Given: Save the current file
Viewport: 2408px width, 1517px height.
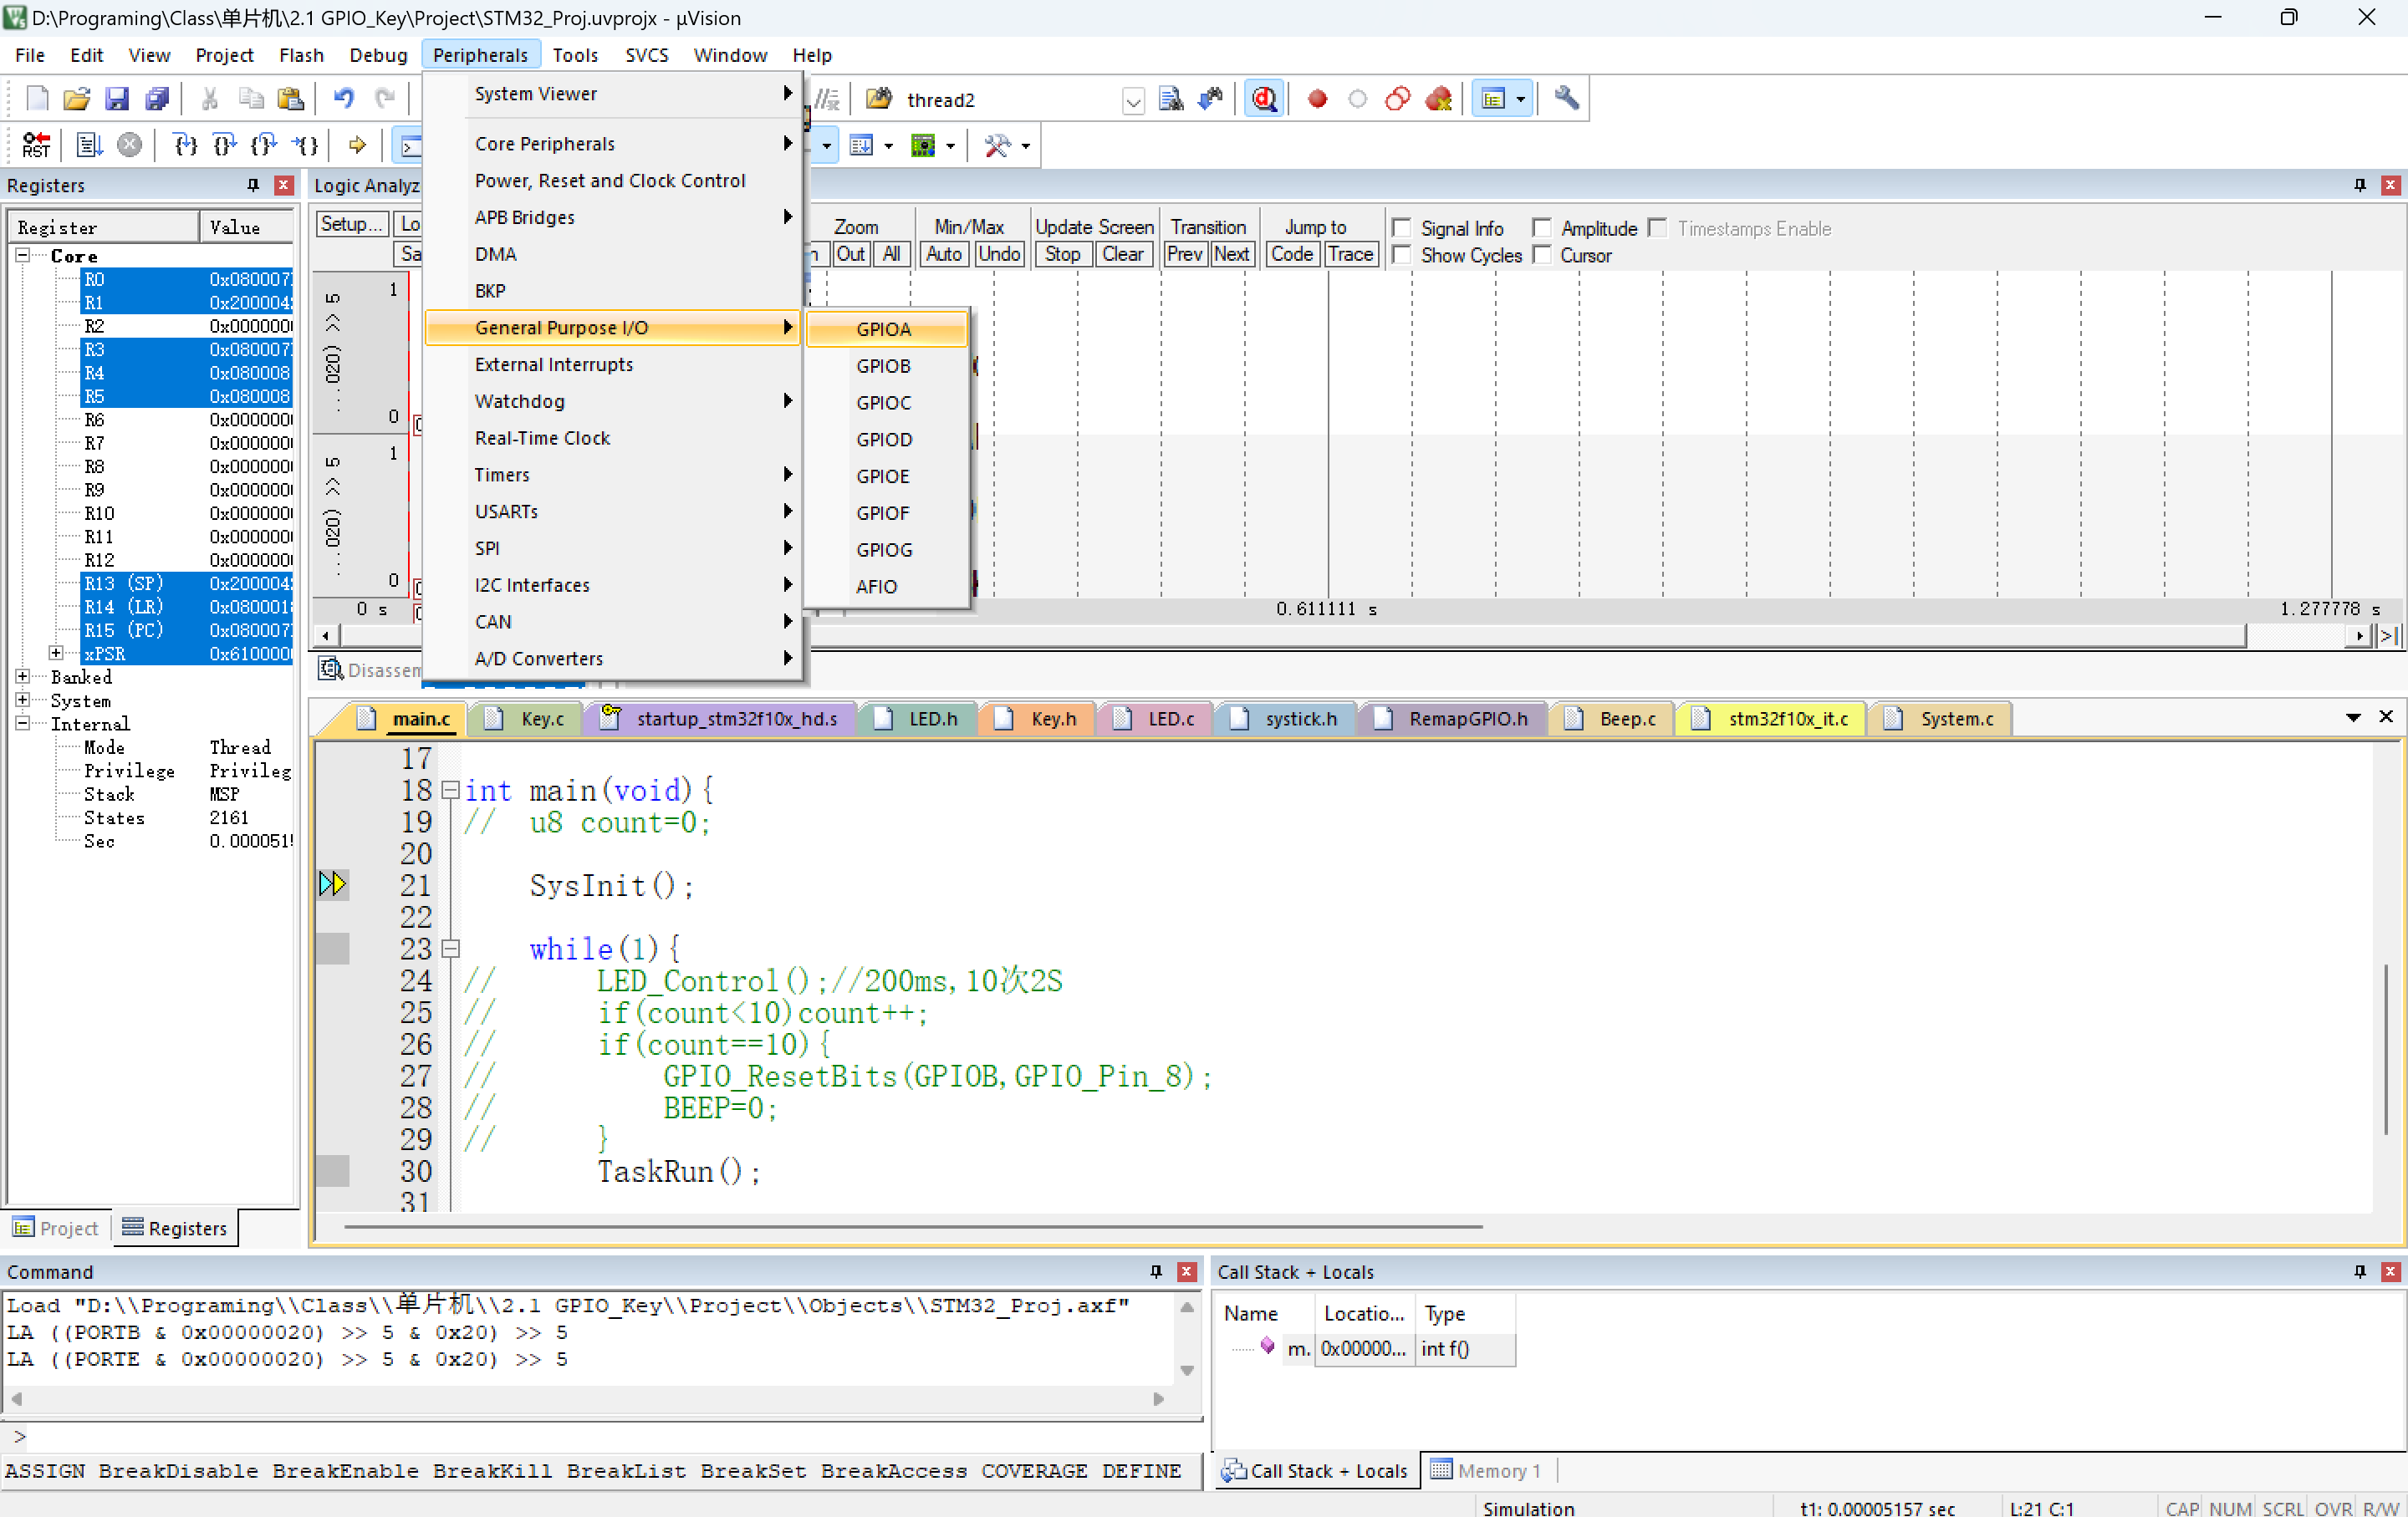Looking at the screenshot, I should pyautogui.click(x=117, y=99).
